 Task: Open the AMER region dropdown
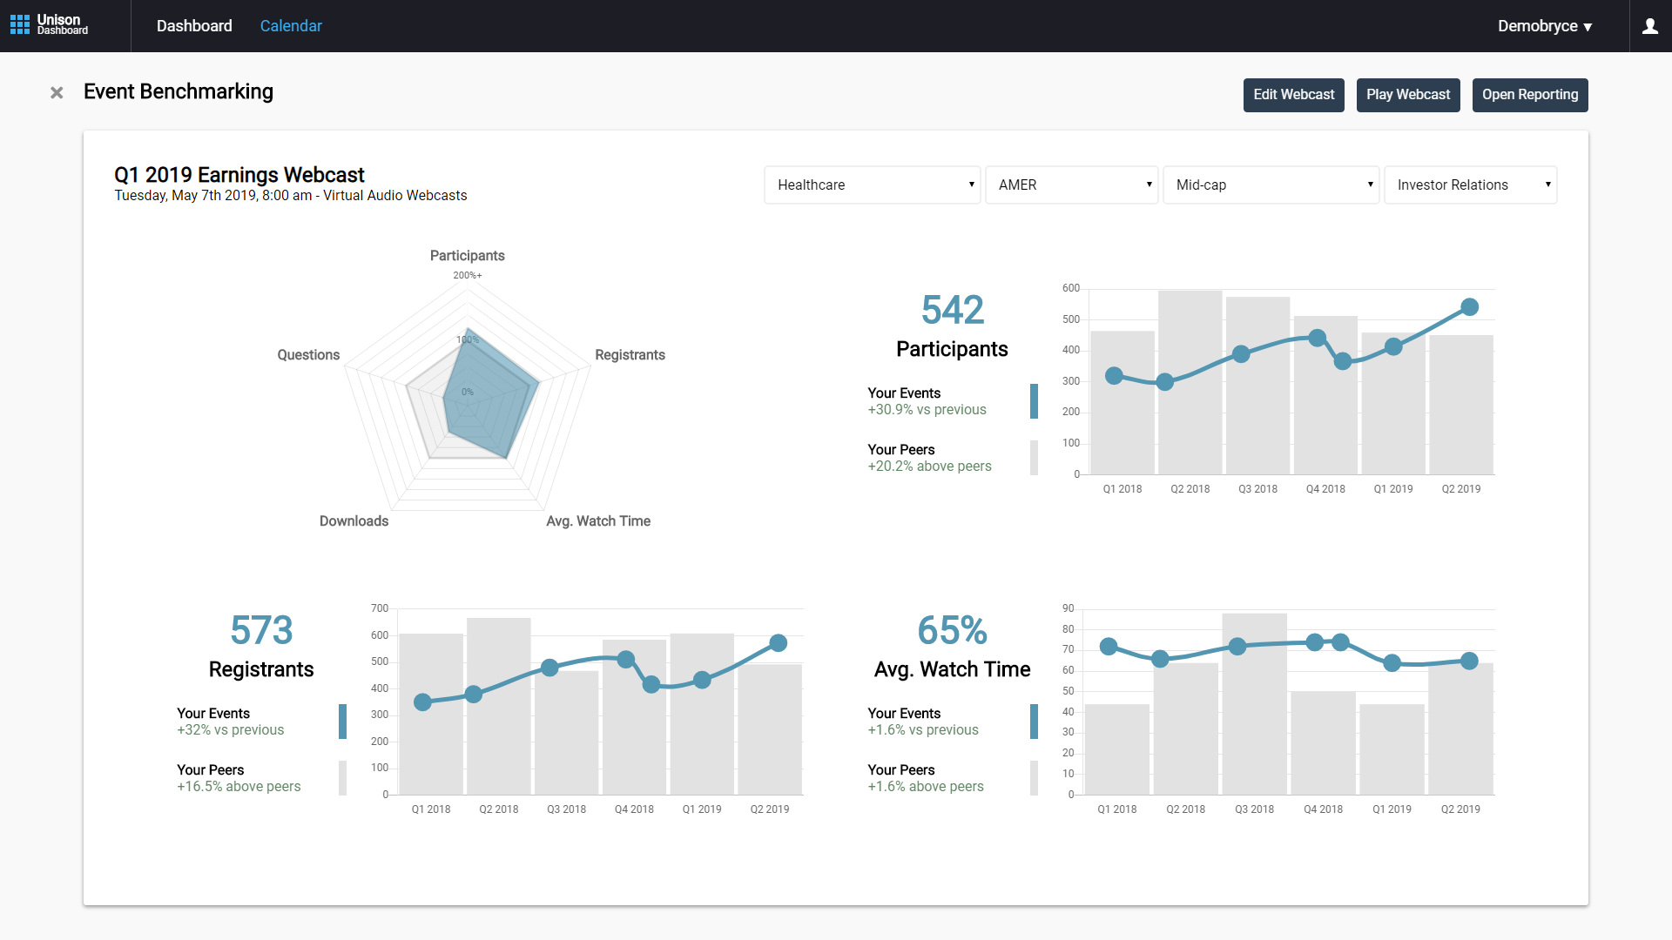pos(1071,185)
